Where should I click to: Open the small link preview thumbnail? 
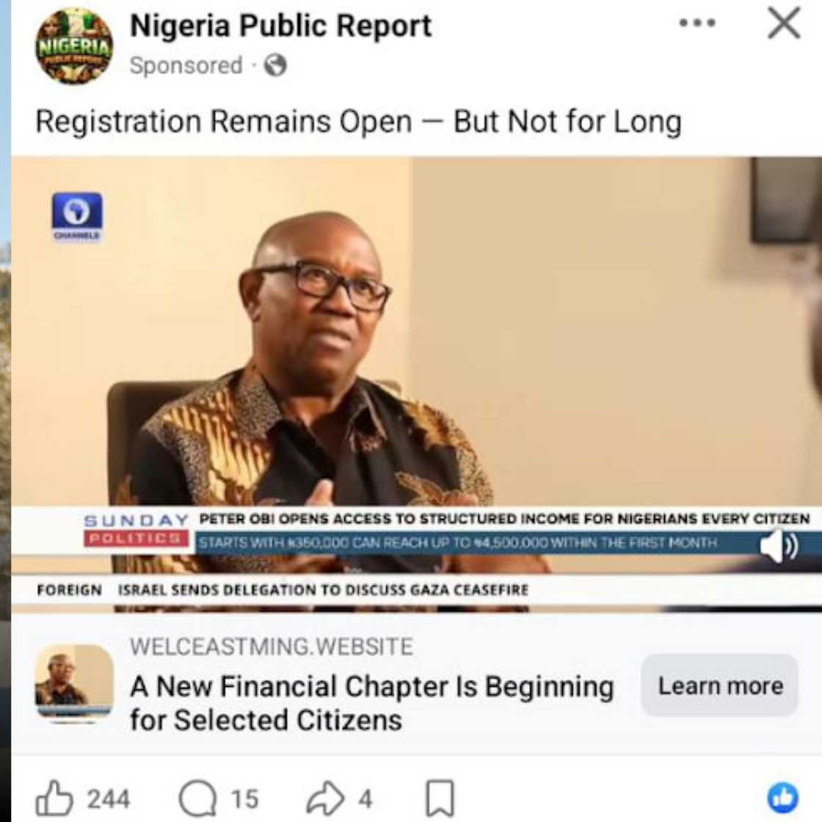tap(74, 683)
